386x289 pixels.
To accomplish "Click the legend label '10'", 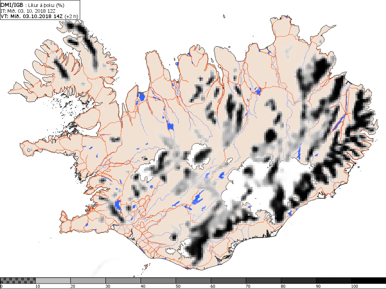I will click(38, 286).
